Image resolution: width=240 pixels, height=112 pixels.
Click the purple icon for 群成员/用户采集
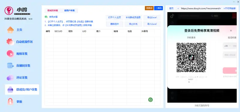[10, 90]
